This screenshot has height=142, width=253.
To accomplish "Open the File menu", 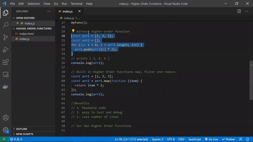I will 12,4.
